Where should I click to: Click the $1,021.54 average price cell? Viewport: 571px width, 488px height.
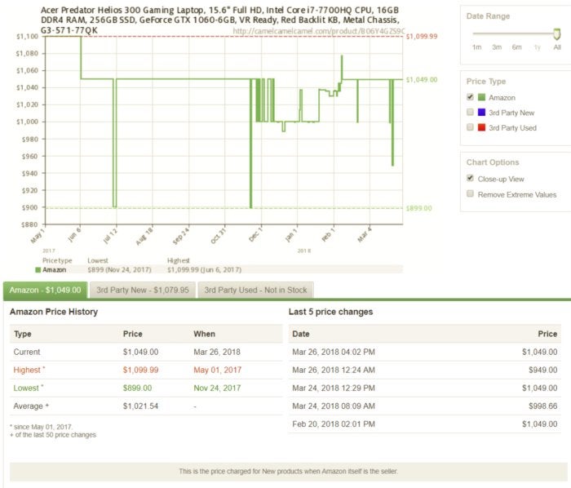point(140,406)
